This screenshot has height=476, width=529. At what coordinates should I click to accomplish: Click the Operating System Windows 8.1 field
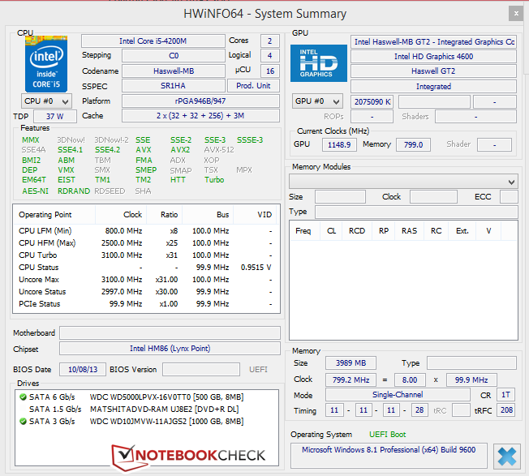(389, 456)
